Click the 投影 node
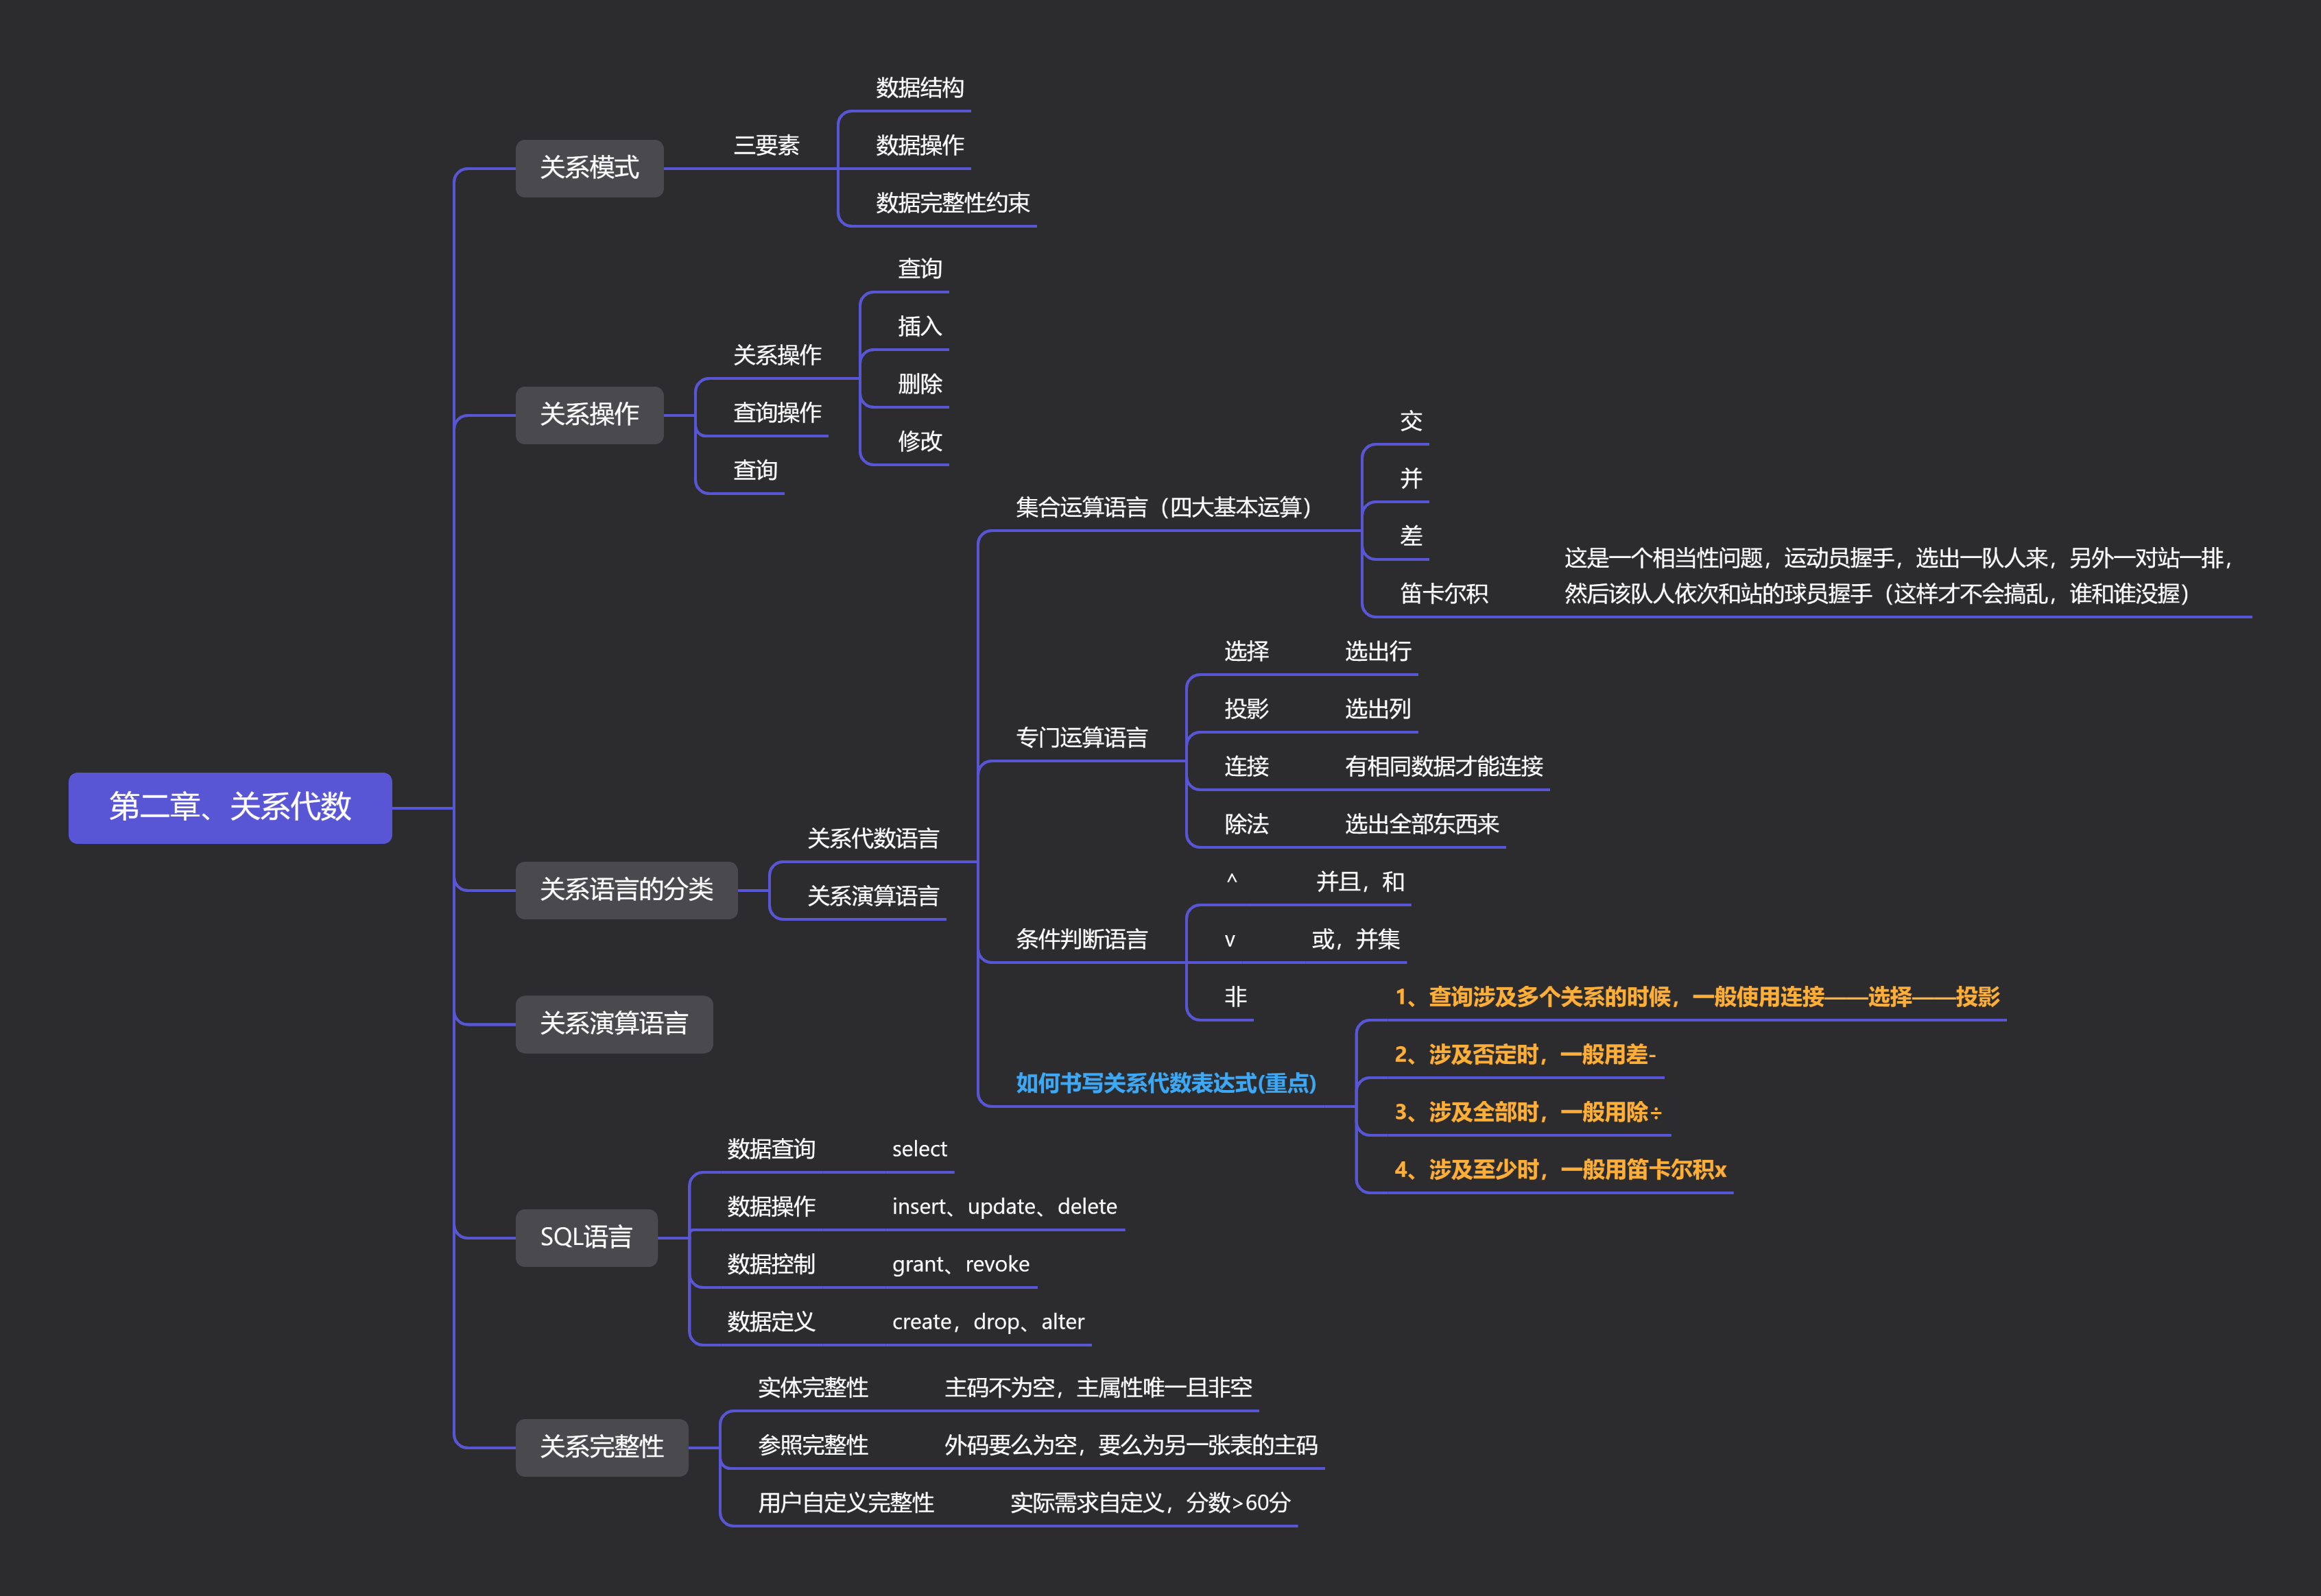 point(1246,709)
